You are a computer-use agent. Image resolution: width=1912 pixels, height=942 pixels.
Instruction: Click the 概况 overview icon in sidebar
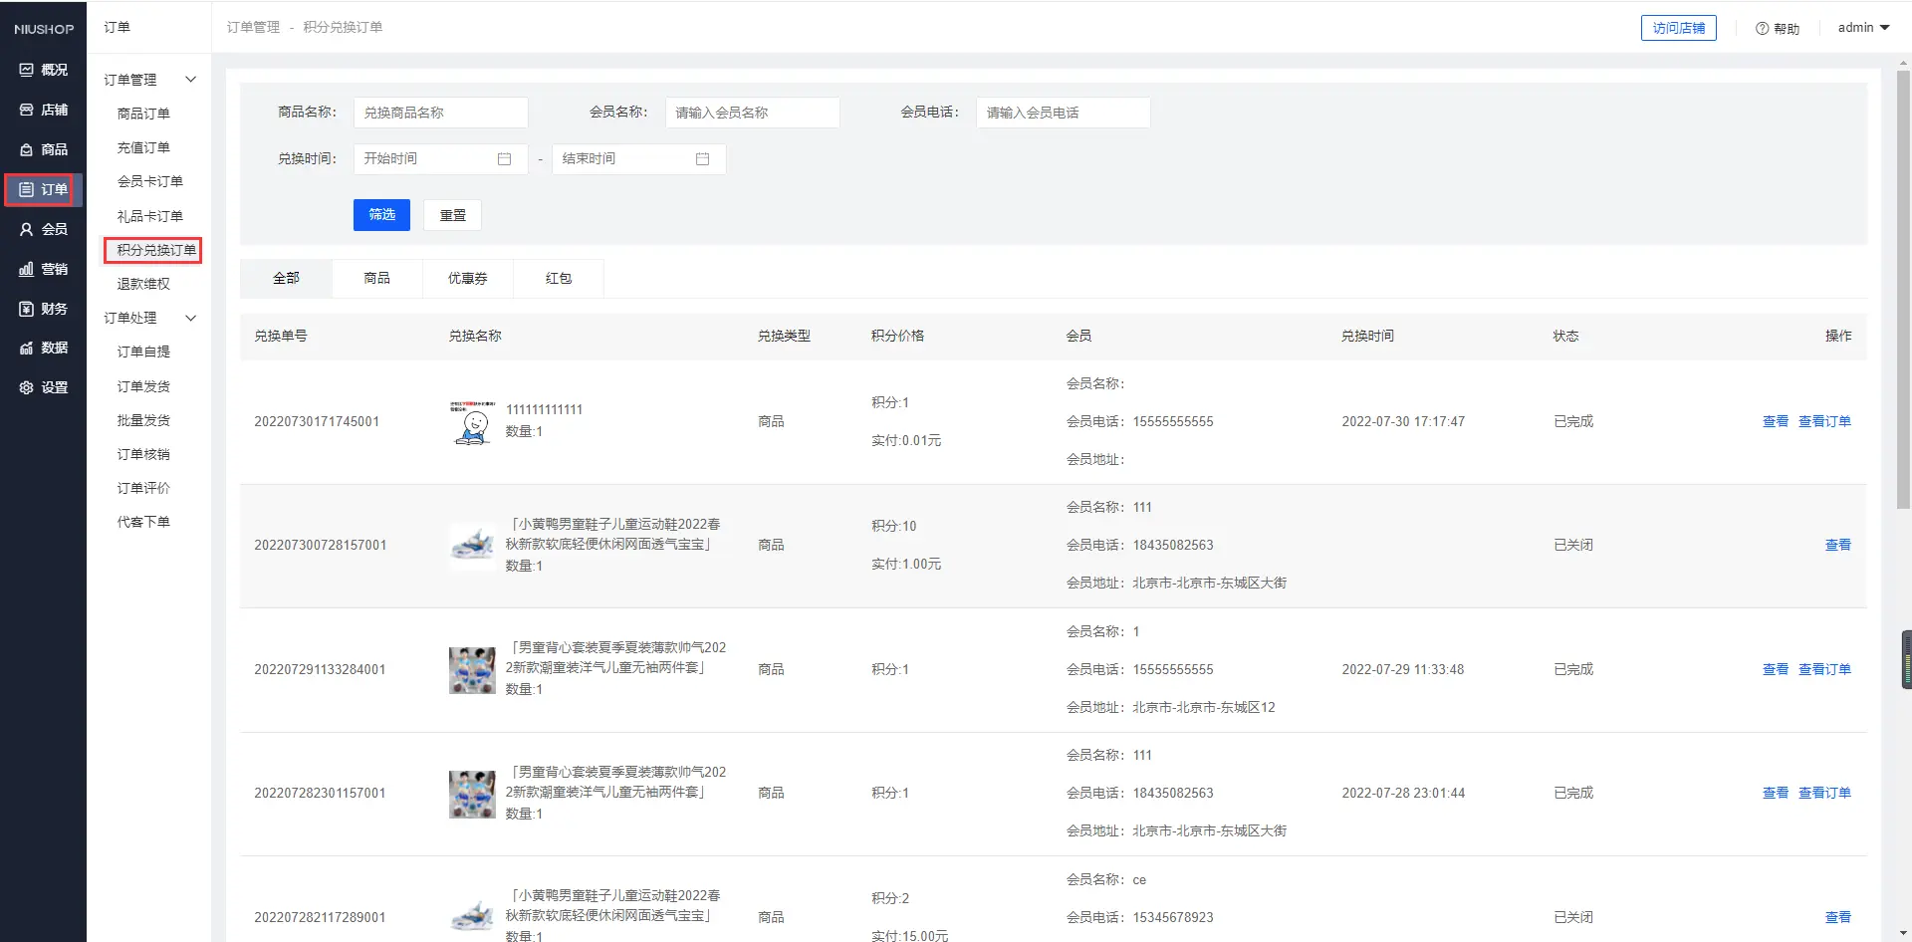tap(27, 70)
